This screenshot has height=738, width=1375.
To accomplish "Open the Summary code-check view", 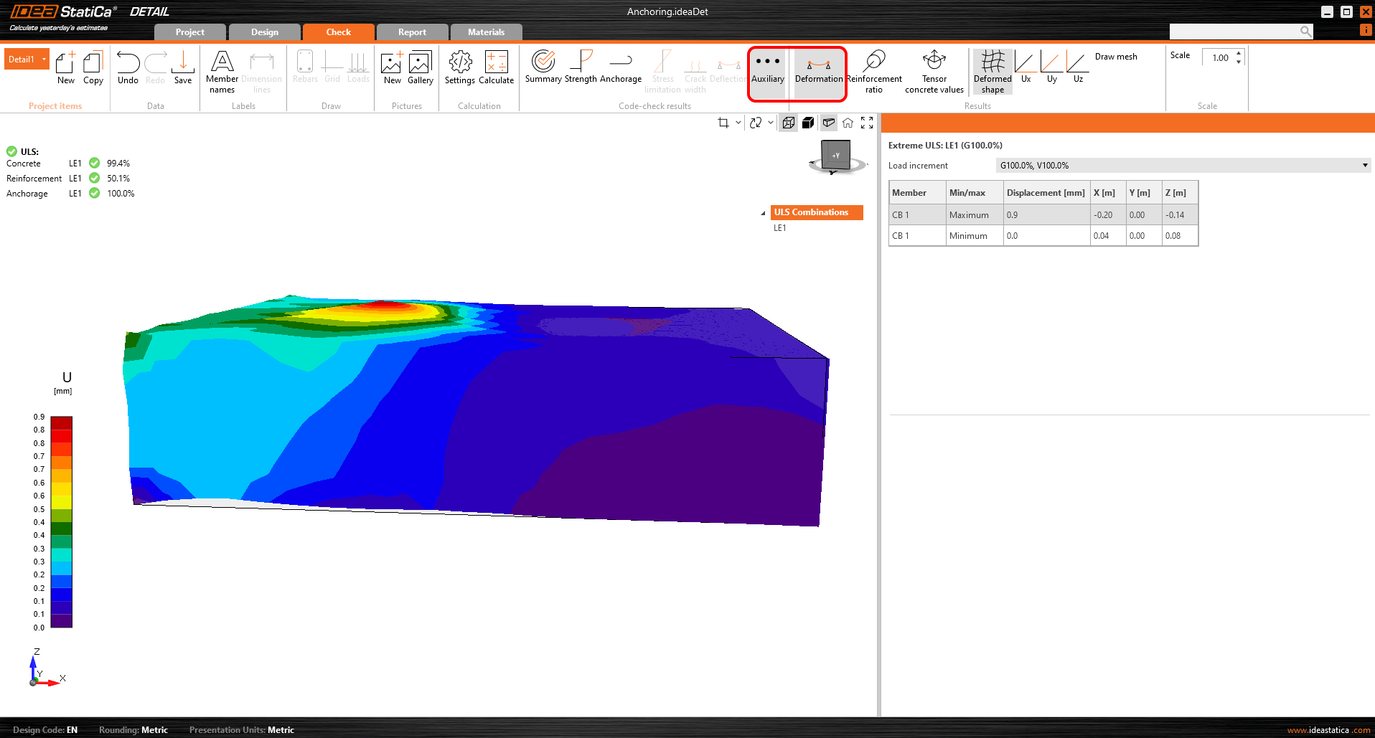I will [x=543, y=68].
